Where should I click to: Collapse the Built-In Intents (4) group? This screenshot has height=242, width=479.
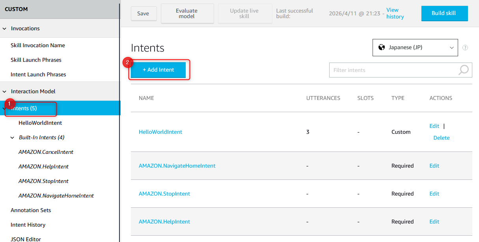(12, 138)
